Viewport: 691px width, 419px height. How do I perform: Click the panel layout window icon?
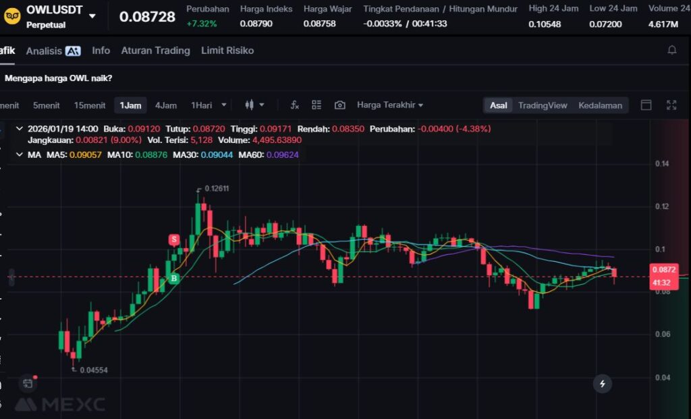[646, 105]
